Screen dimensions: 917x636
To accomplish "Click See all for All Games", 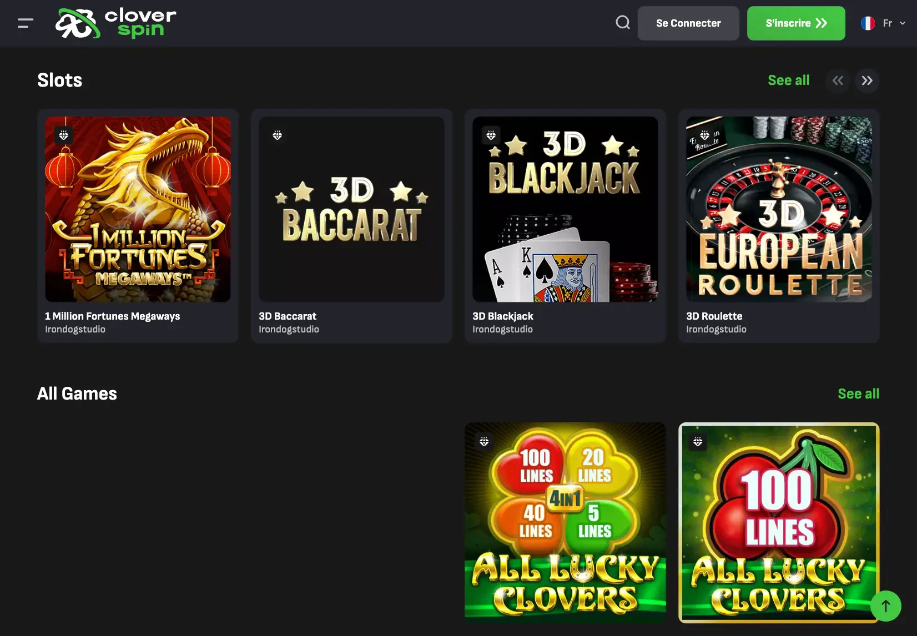I will click(x=858, y=394).
